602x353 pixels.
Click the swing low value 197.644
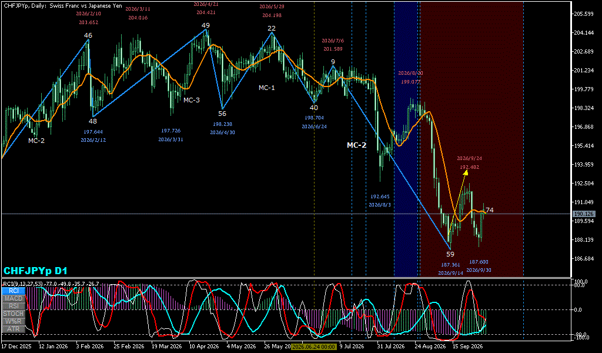(x=93, y=132)
